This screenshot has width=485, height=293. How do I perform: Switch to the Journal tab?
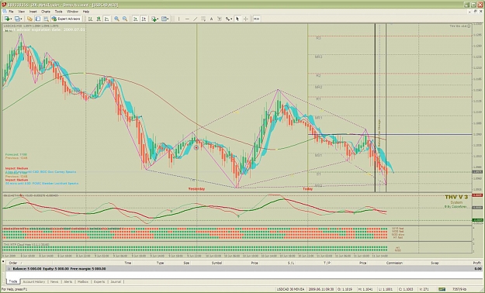(116, 281)
